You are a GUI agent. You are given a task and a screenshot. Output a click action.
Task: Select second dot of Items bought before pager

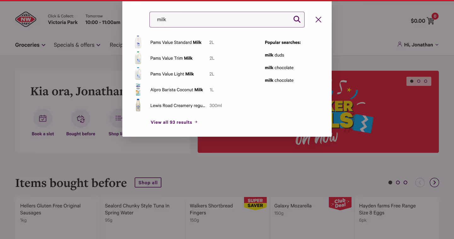point(398,182)
